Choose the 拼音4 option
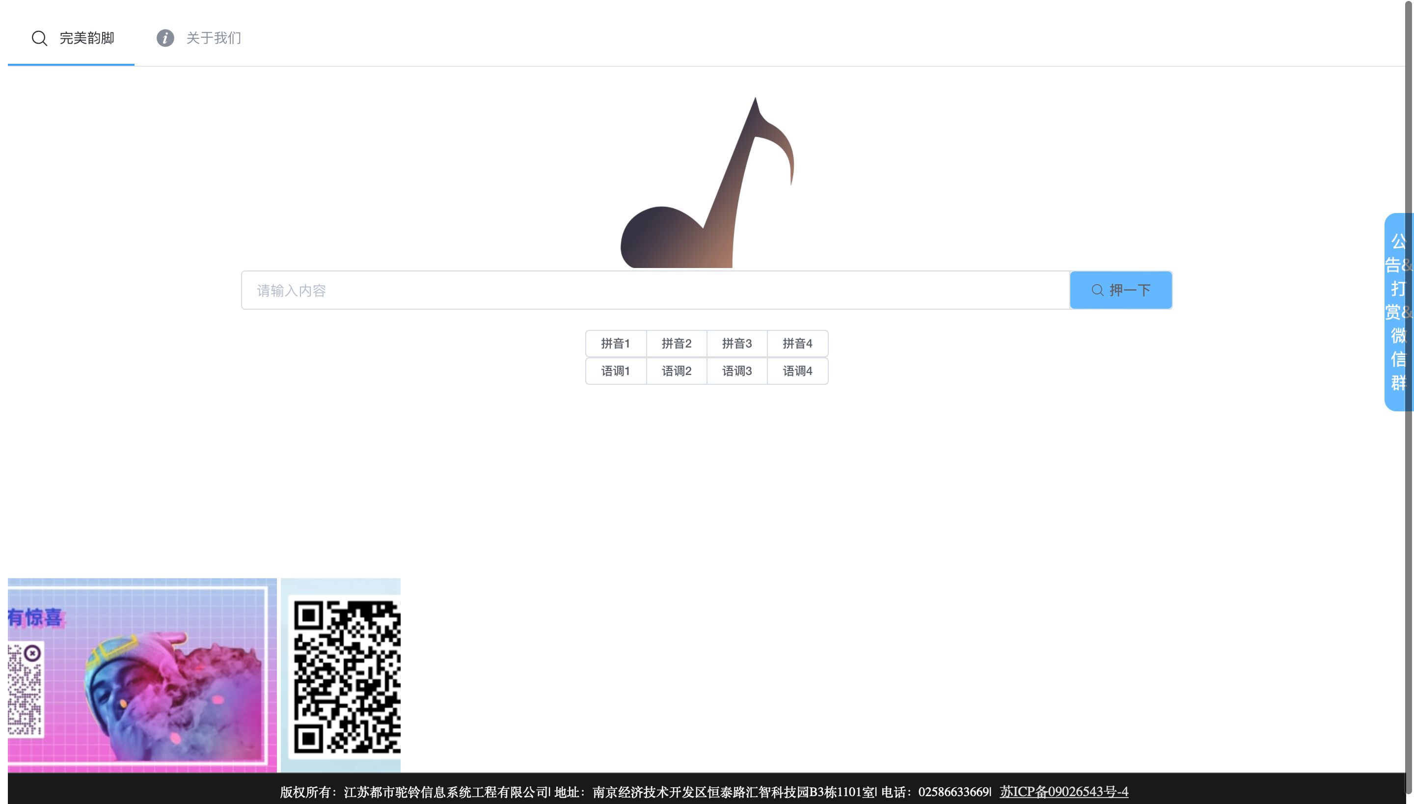The image size is (1414, 804). [x=797, y=344]
